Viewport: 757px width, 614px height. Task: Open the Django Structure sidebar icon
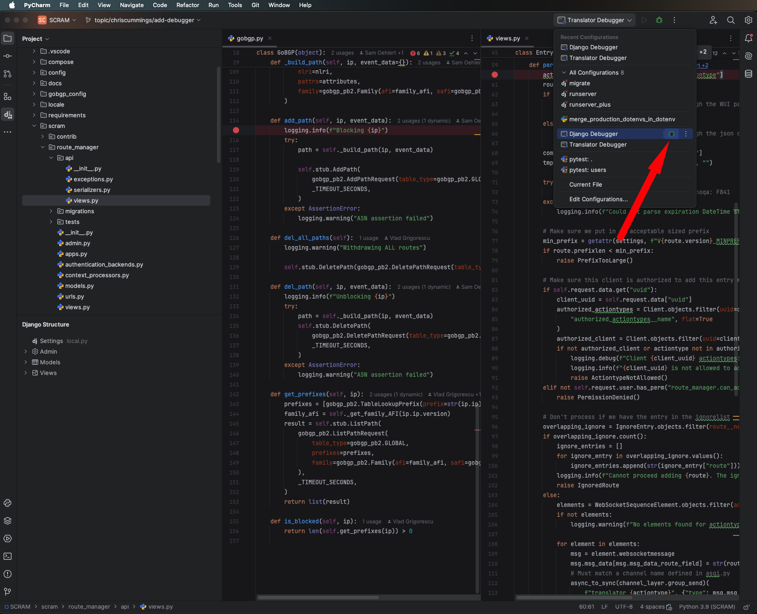[x=8, y=115]
